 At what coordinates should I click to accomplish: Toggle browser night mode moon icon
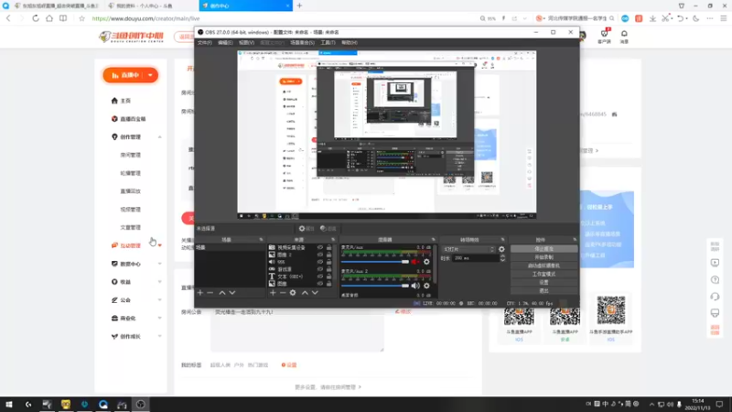[x=696, y=18]
